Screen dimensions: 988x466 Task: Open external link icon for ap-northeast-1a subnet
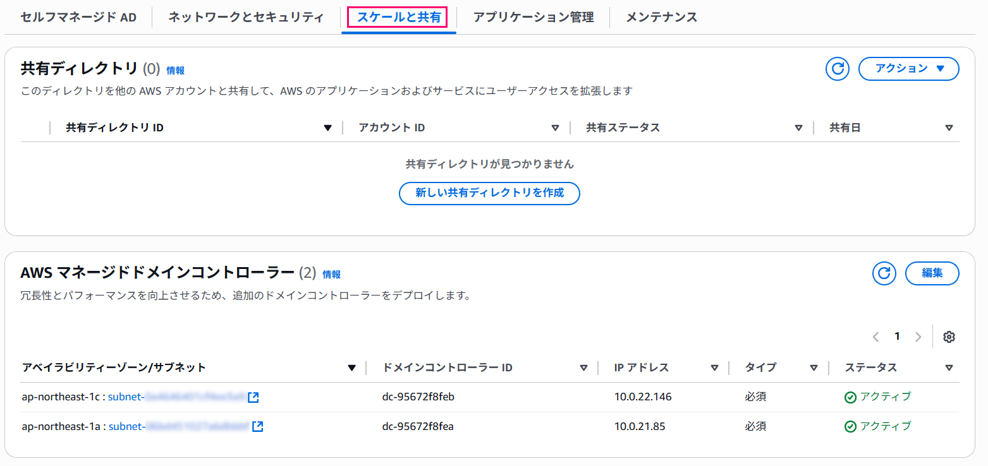click(x=258, y=426)
